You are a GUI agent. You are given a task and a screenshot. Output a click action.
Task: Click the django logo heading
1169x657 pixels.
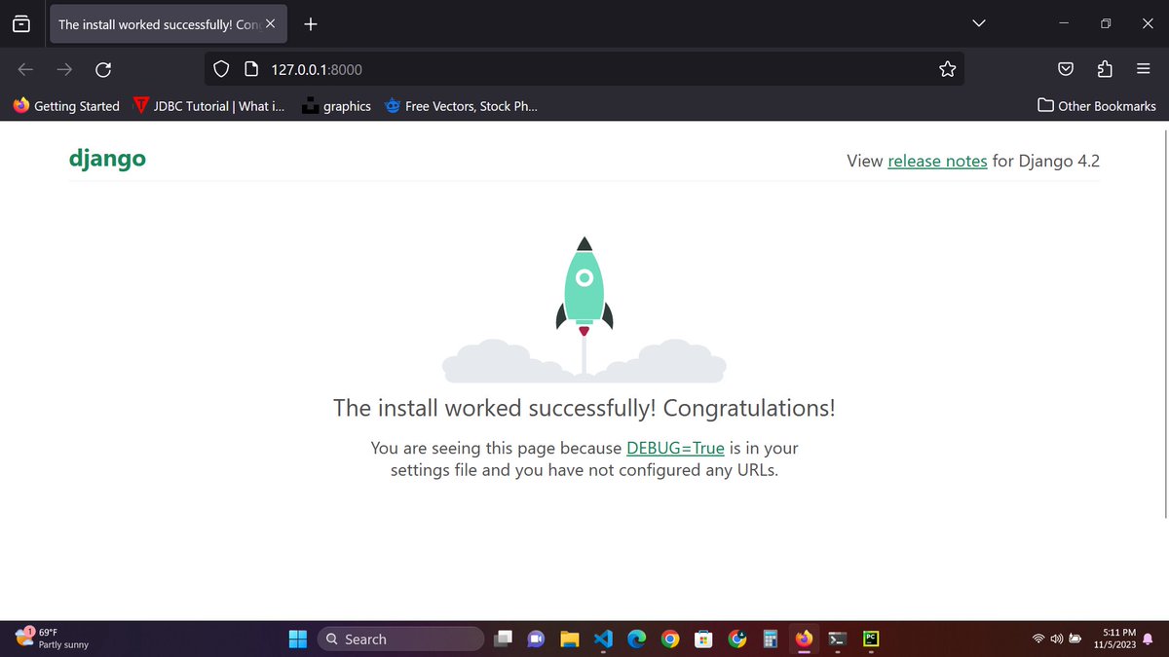point(107,159)
